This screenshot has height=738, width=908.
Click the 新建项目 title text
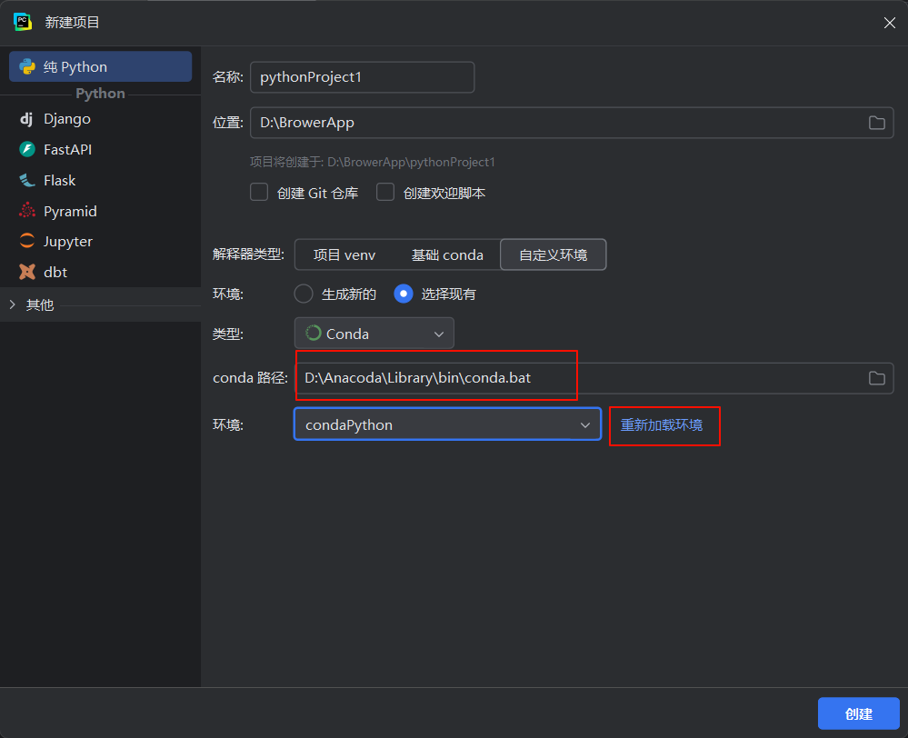point(73,22)
